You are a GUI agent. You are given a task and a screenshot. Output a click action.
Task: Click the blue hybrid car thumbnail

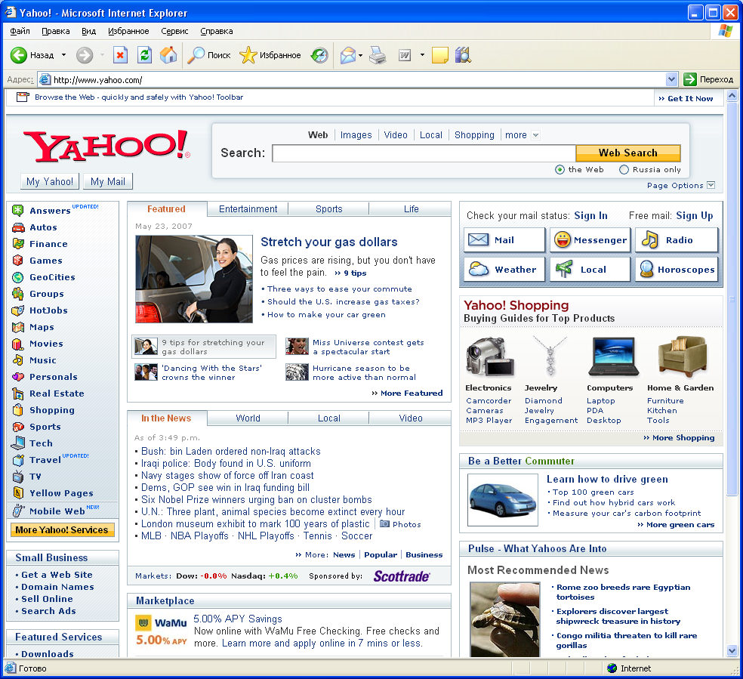tap(503, 500)
